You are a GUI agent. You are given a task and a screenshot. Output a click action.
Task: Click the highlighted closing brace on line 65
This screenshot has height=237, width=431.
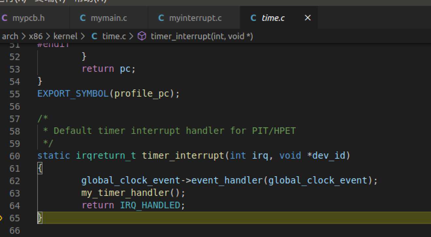tap(40, 218)
